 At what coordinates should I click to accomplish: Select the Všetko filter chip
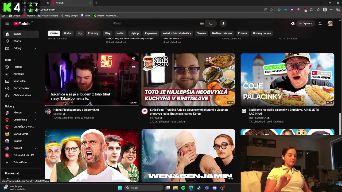coord(54,33)
